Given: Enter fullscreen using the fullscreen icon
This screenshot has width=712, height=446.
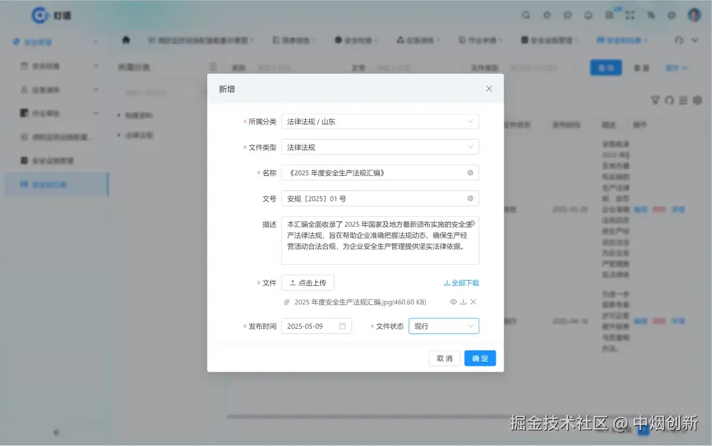Looking at the screenshot, I should 630,14.
